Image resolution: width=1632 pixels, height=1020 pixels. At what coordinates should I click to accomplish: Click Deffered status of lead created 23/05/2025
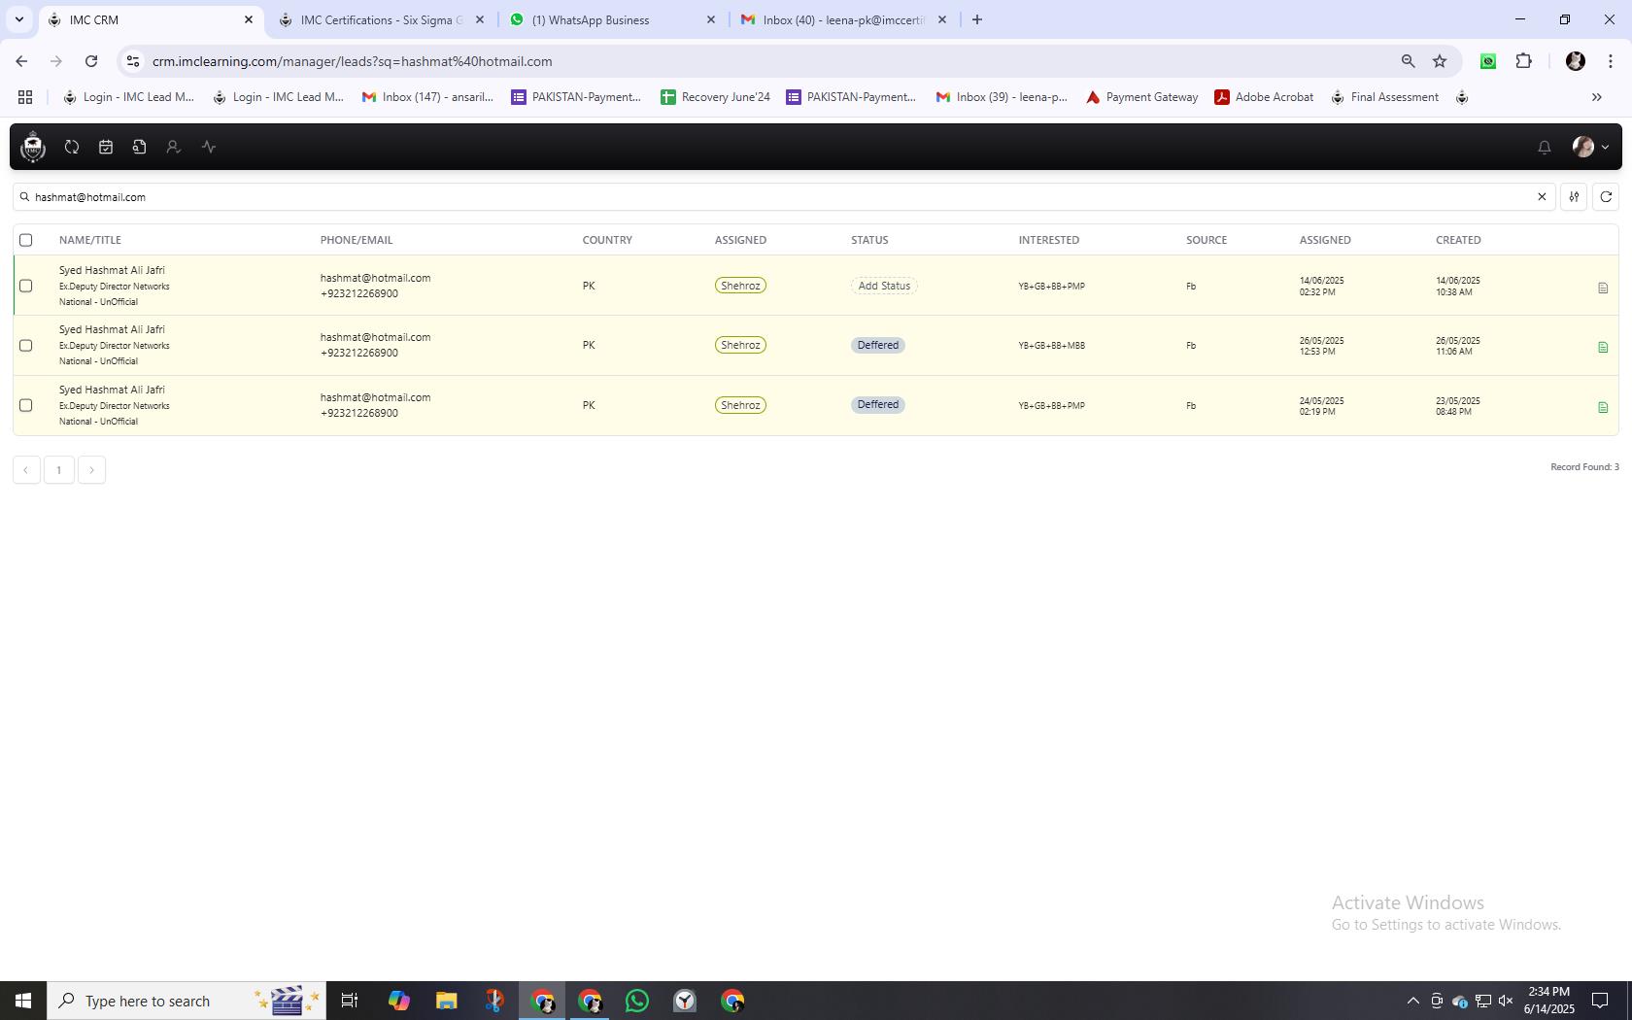tap(878, 405)
